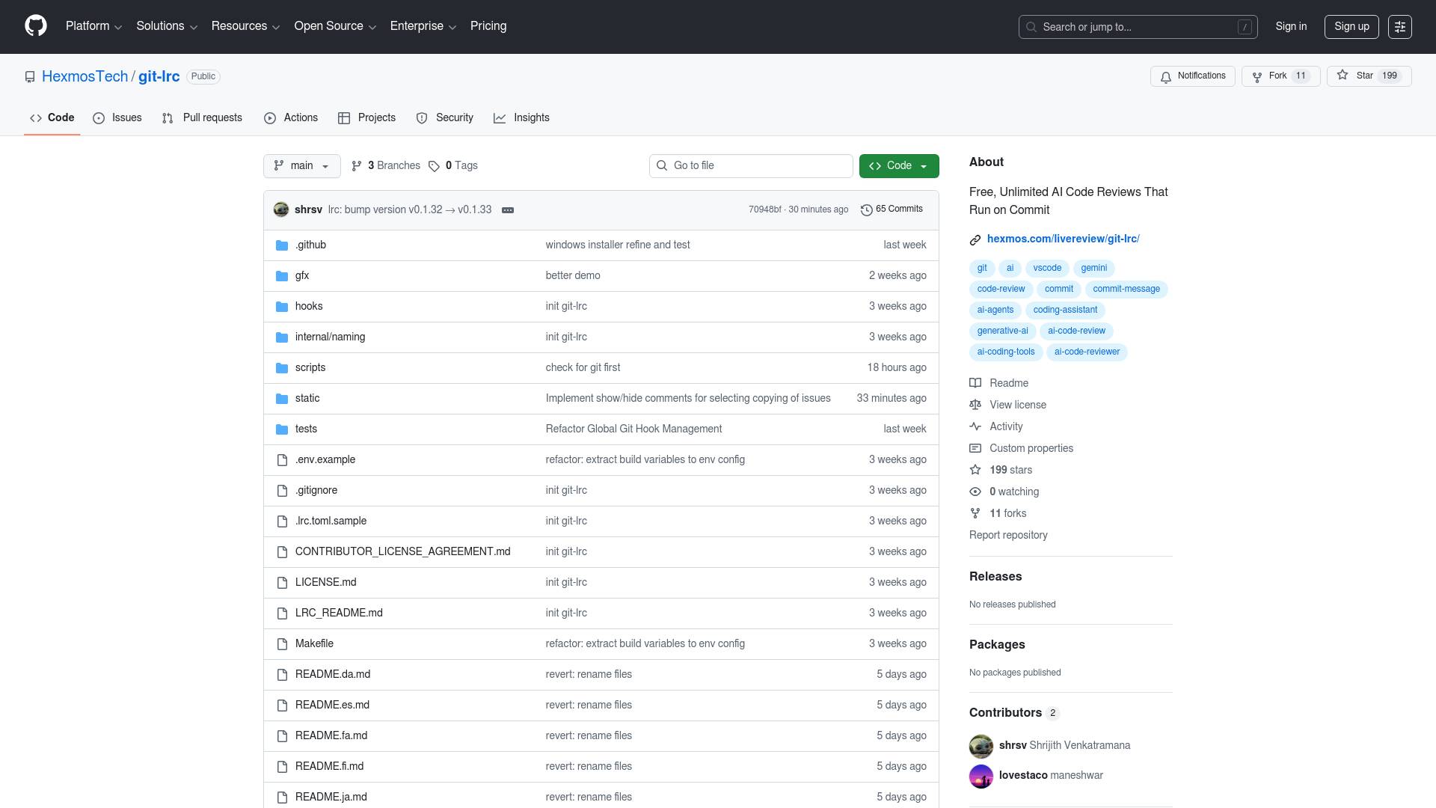This screenshot has height=808, width=1436.
Task: Fork the git-lrc repository
Action: 1280,76
